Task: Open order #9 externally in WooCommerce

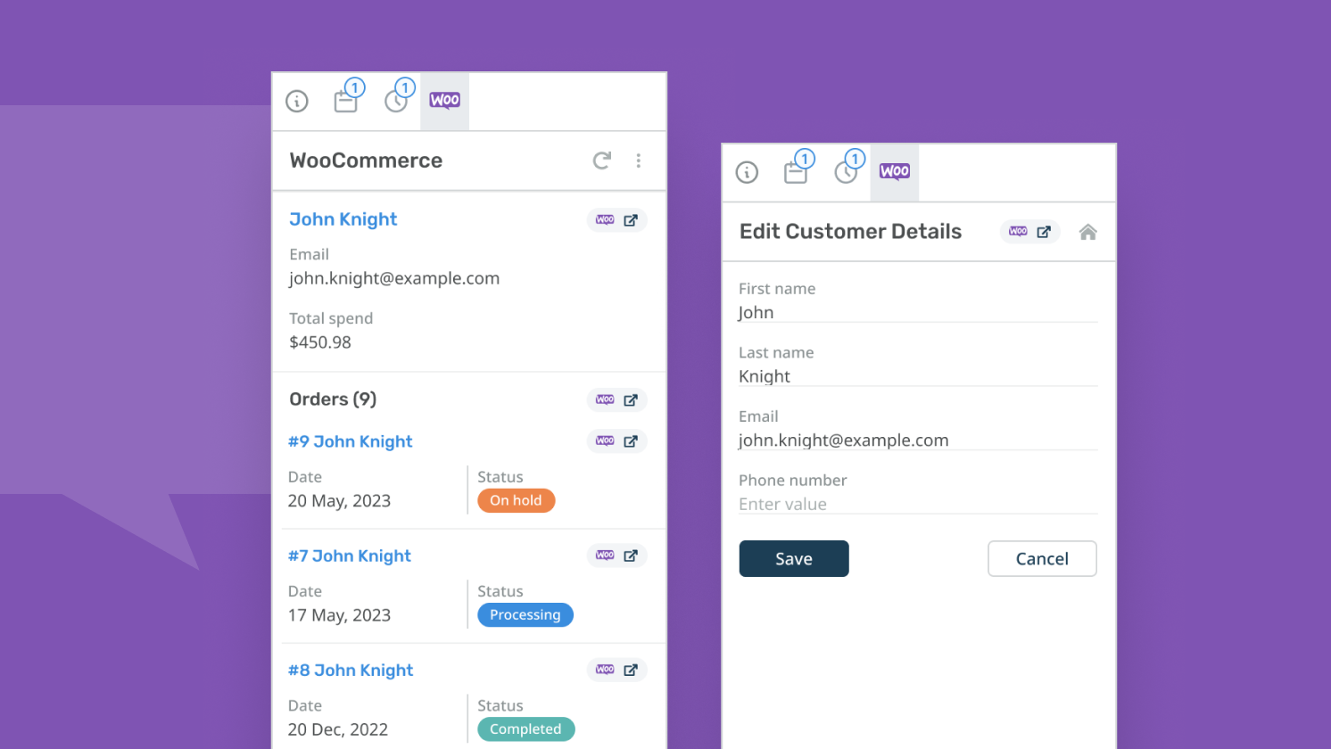Action: click(x=616, y=440)
